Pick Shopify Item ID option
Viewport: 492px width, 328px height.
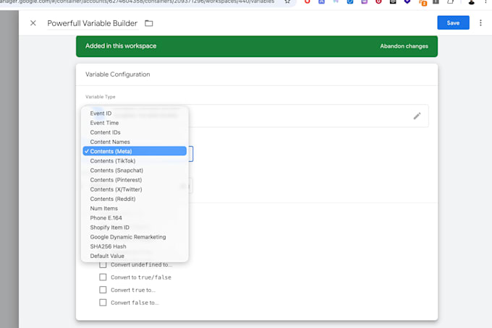point(135,228)
